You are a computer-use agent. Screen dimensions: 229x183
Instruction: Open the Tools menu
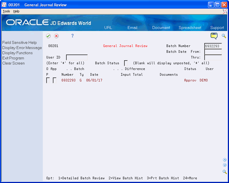pyautogui.click(x=6, y=11)
